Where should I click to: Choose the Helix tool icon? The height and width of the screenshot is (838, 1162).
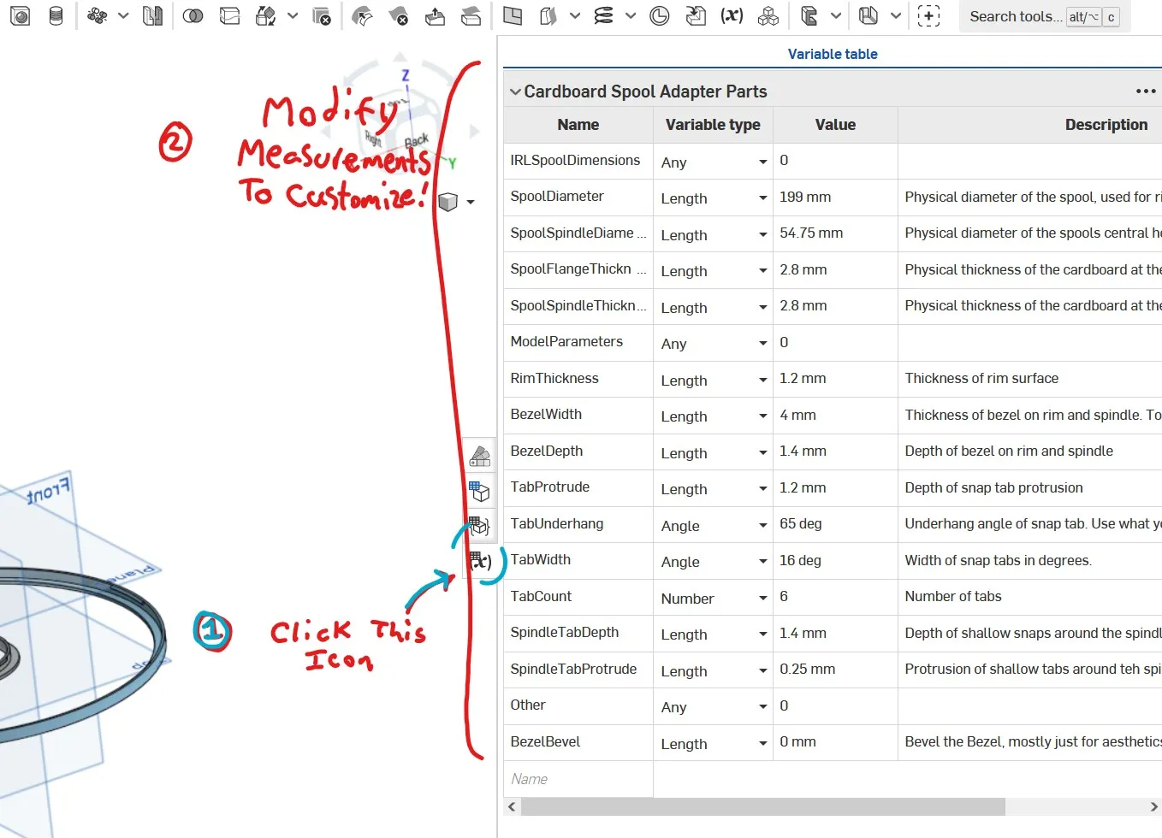pos(603,16)
